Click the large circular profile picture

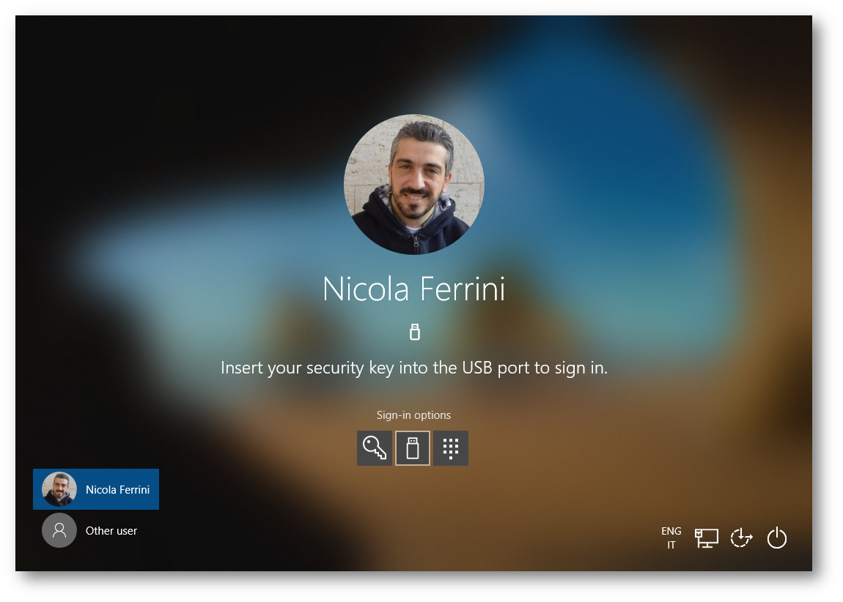coord(414,185)
